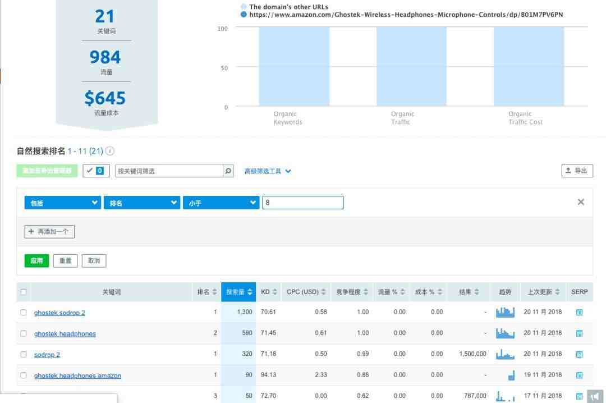Sort table by 上次更新 column arrows
606x403 pixels.
(x=557, y=292)
